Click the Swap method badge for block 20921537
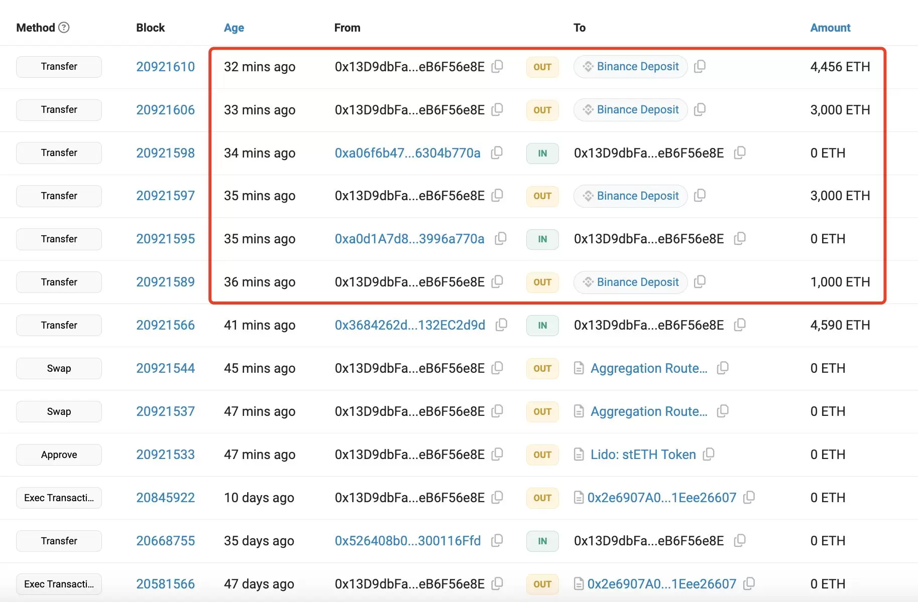 59,411
